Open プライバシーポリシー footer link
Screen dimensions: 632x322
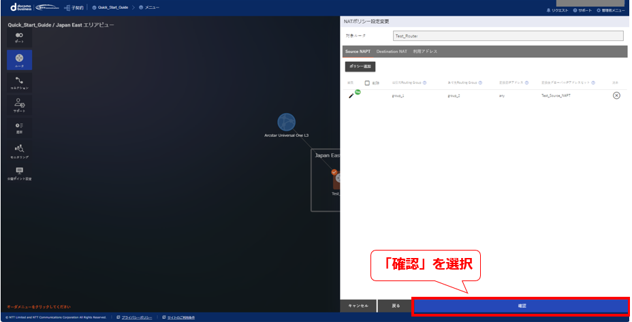(x=137, y=317)
